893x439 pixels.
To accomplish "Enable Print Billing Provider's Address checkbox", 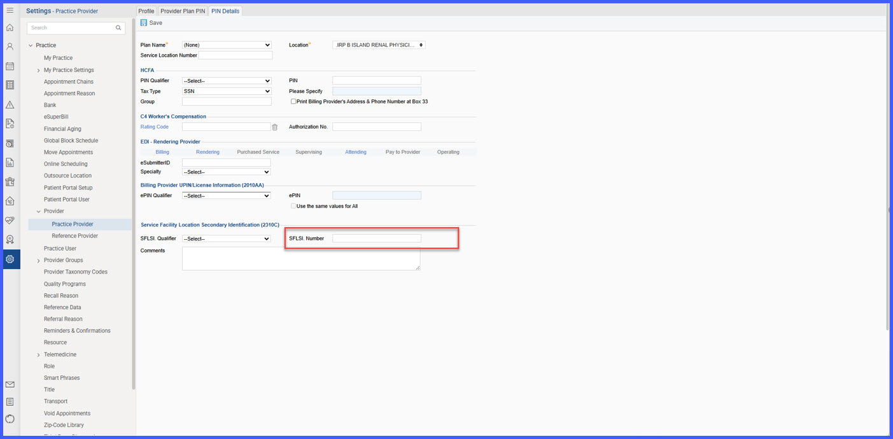I will (x=293, y=101).
